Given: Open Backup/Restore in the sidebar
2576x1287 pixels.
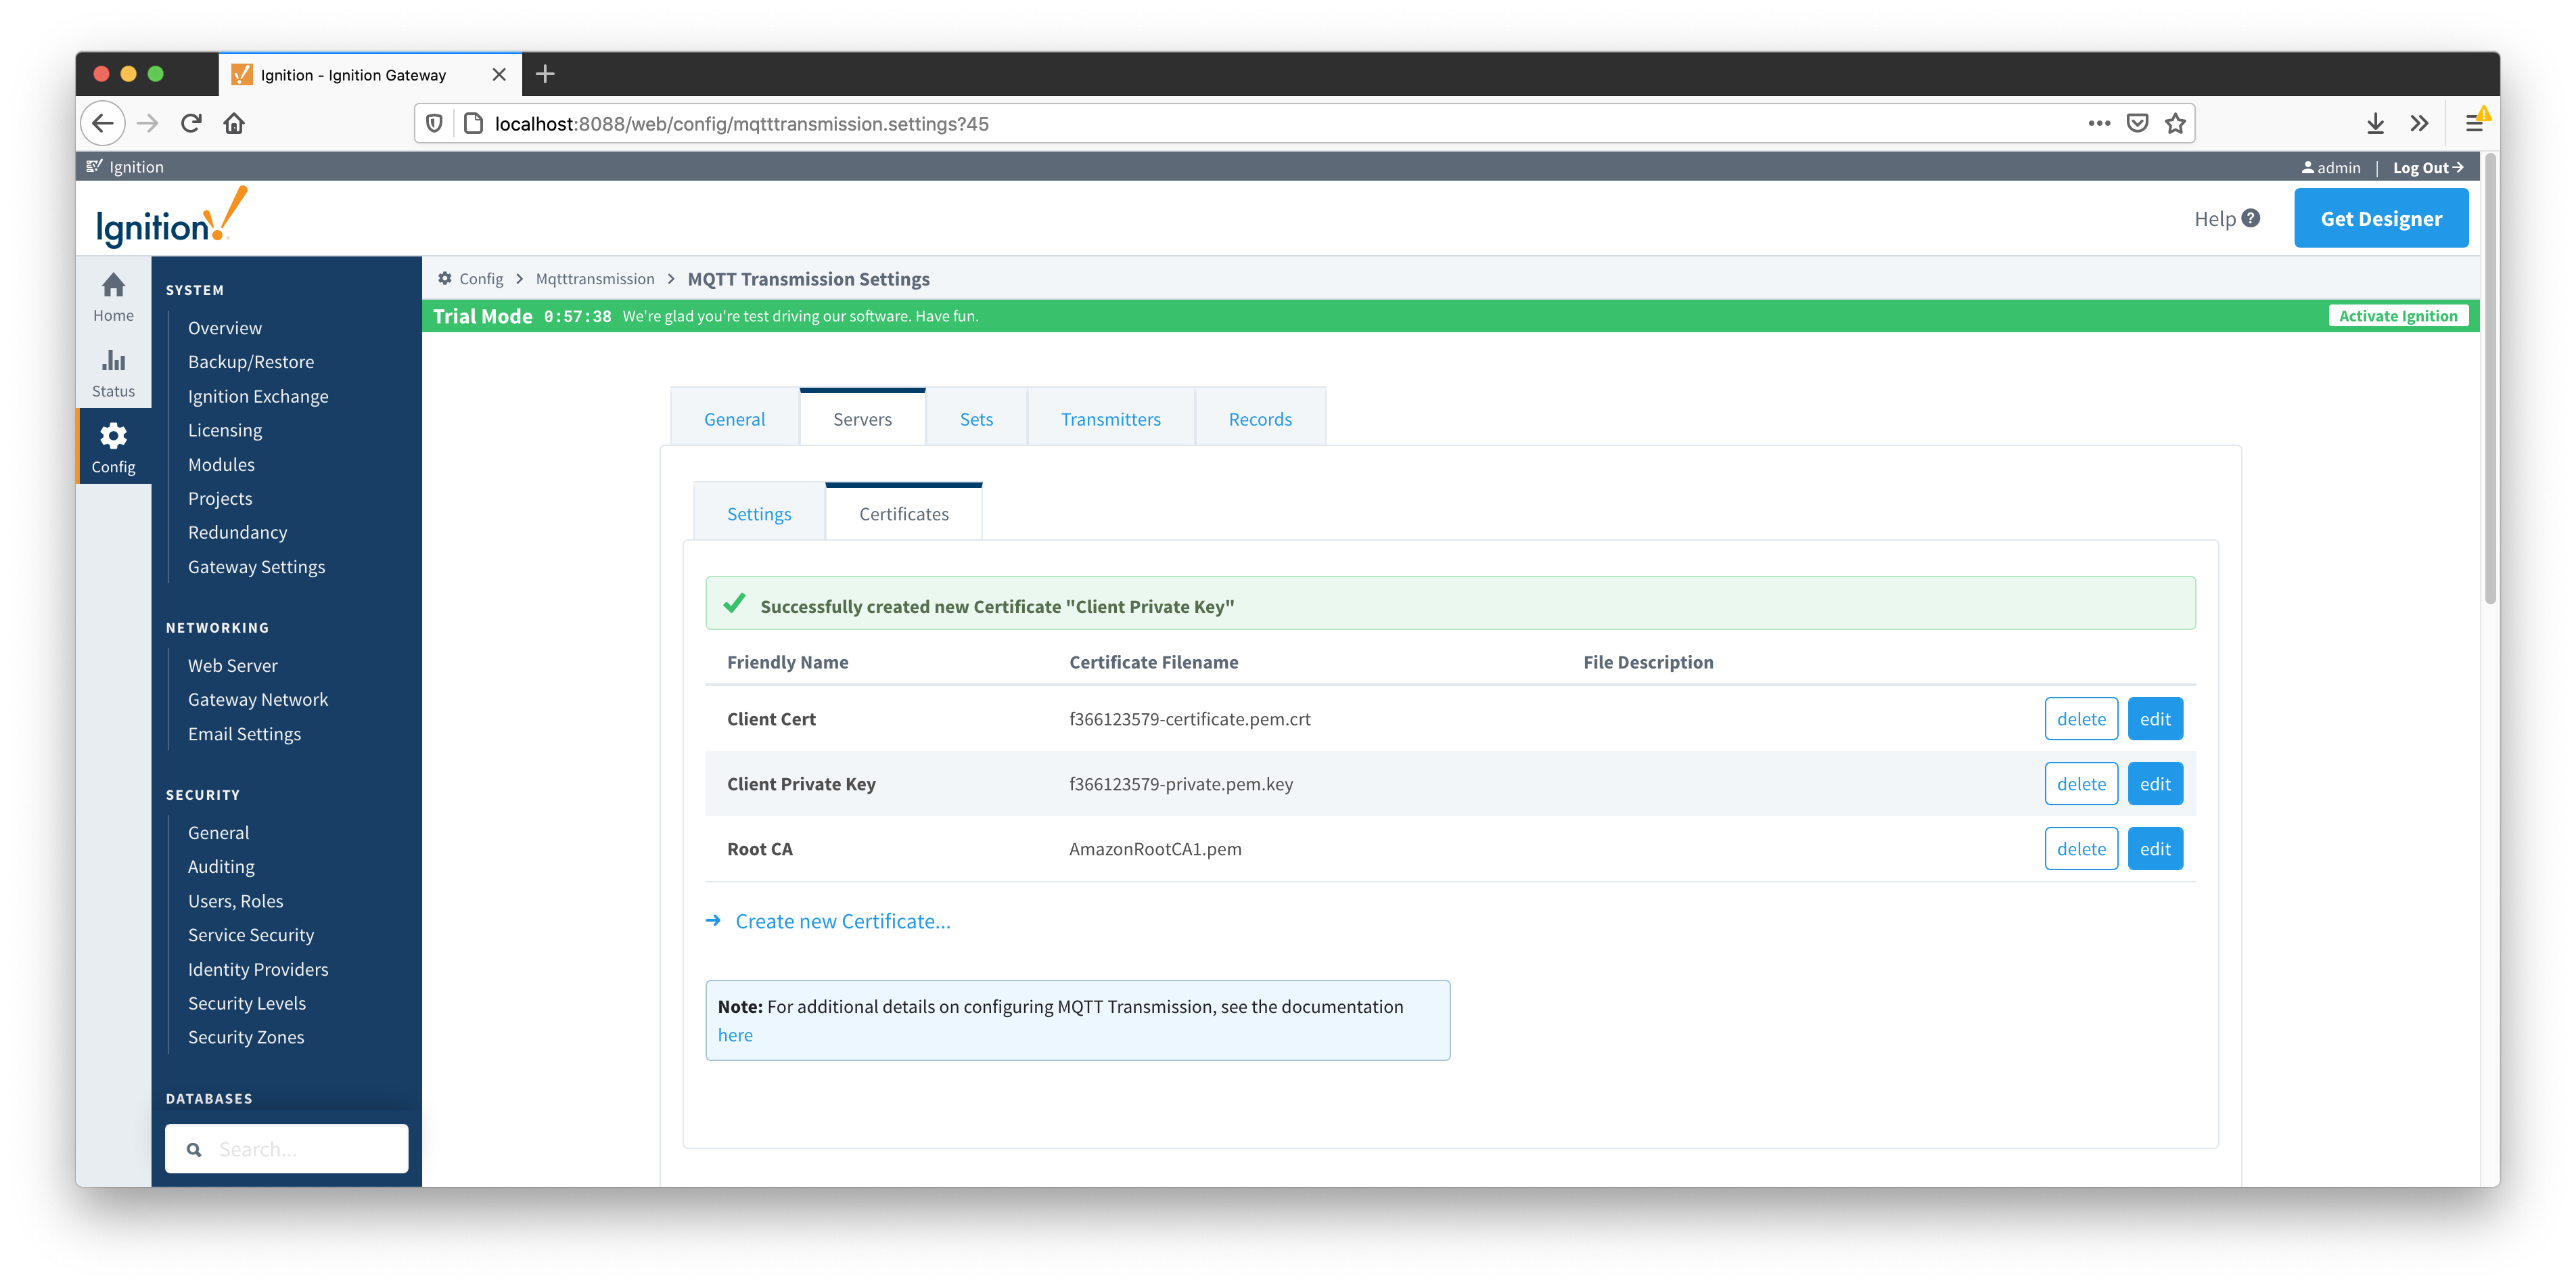Looking at the screenshot, I should coord(251,362).
